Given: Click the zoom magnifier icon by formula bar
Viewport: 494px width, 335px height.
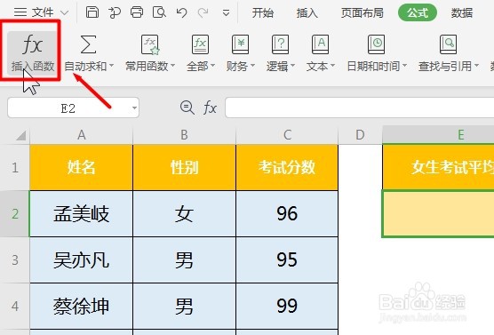Looking at the screenshot, I should (x=187, y=108).
